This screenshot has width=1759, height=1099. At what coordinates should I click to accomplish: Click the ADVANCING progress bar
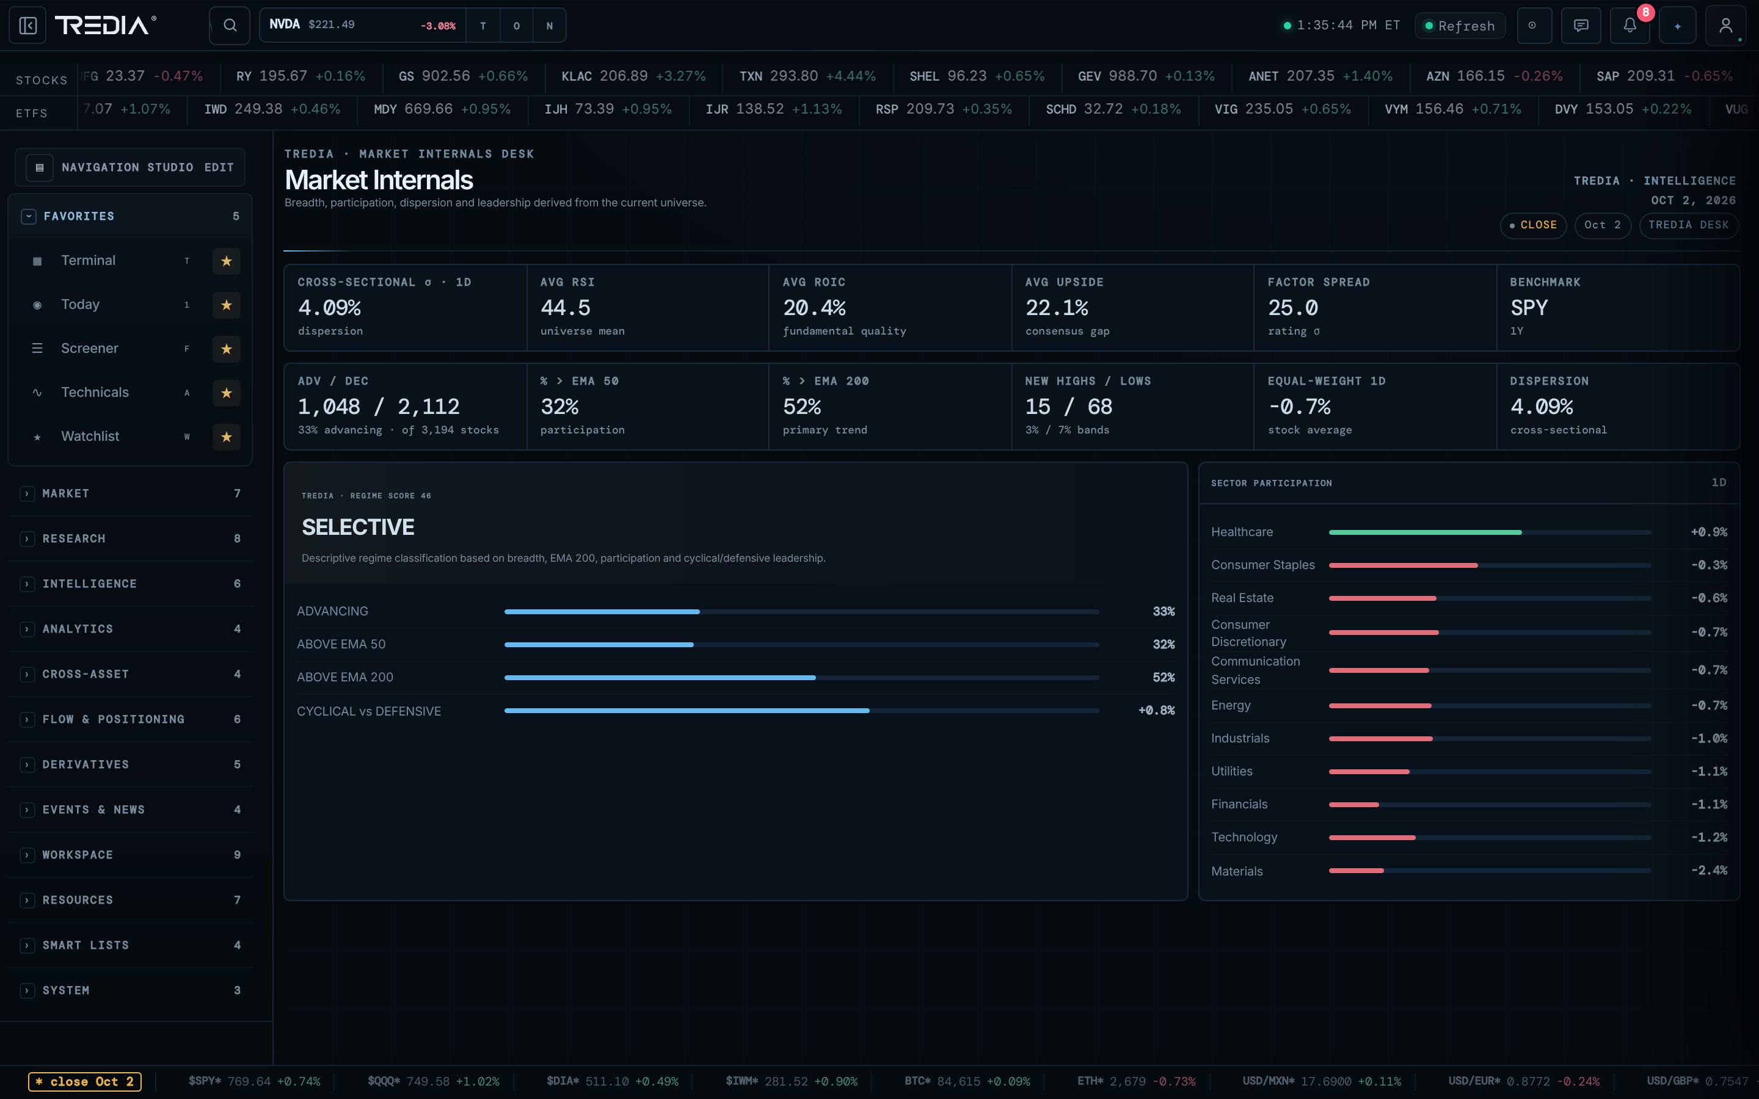[801, 612]
